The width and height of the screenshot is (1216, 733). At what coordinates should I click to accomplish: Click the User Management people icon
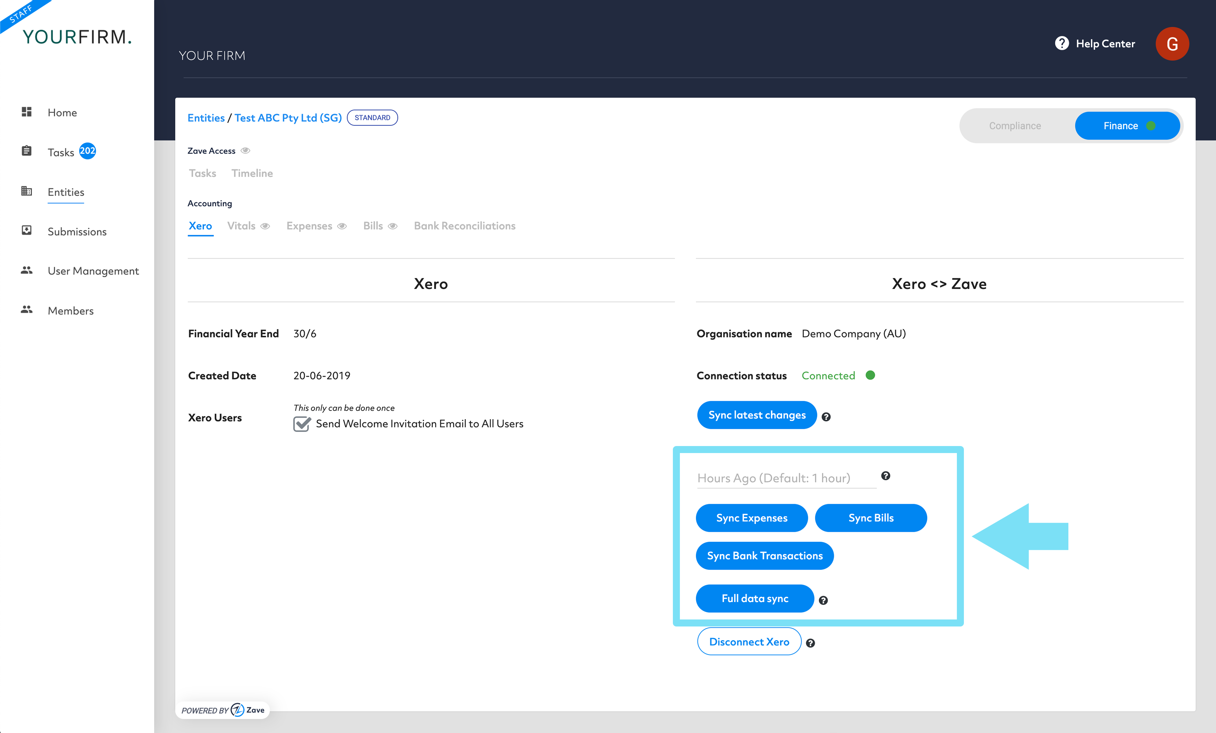click(x=27, y=270)
